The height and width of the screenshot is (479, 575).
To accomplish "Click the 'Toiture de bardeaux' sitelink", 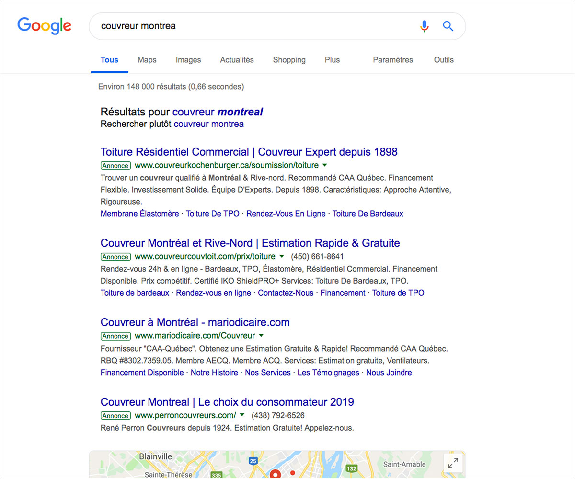I will click(x=134, y=293).
